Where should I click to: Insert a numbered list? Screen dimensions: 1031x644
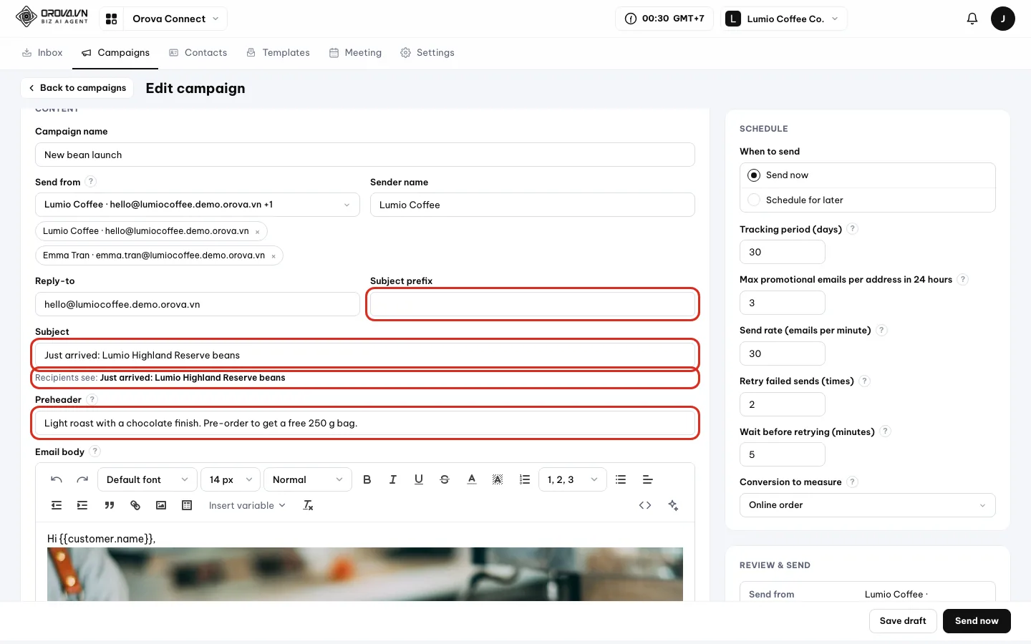click(525, 479)
